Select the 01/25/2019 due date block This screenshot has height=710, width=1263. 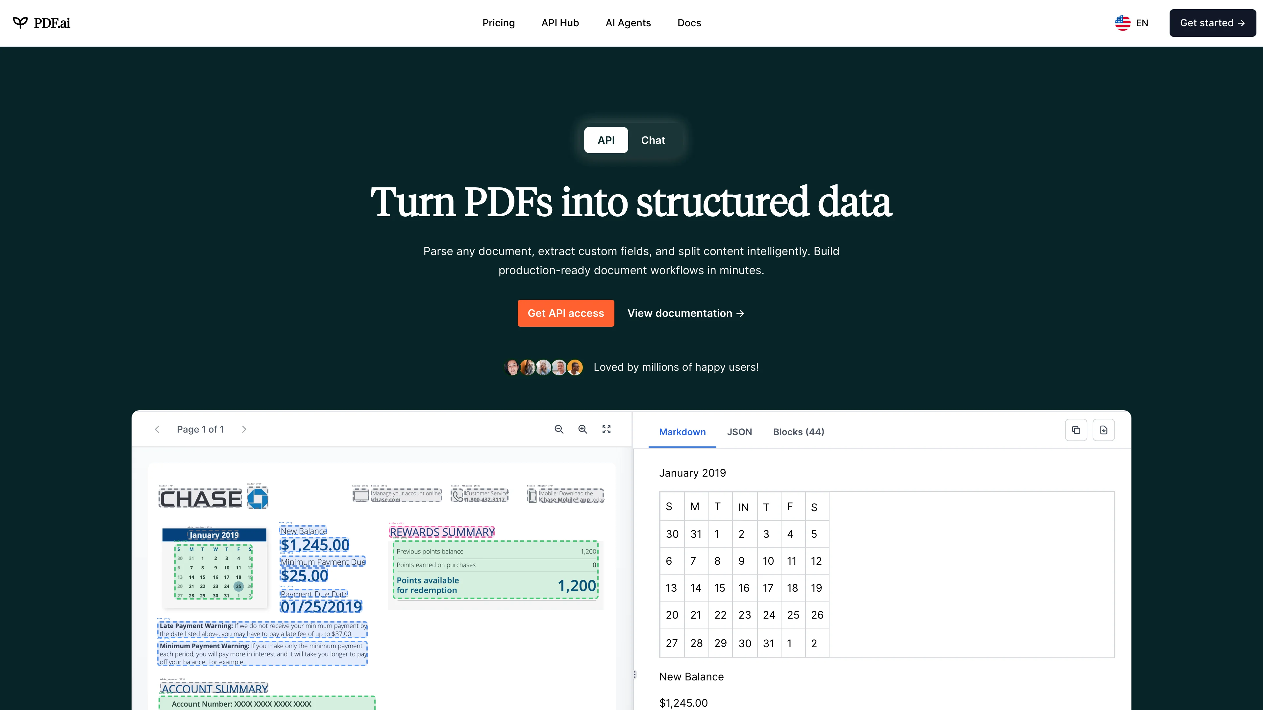[321, 606]
